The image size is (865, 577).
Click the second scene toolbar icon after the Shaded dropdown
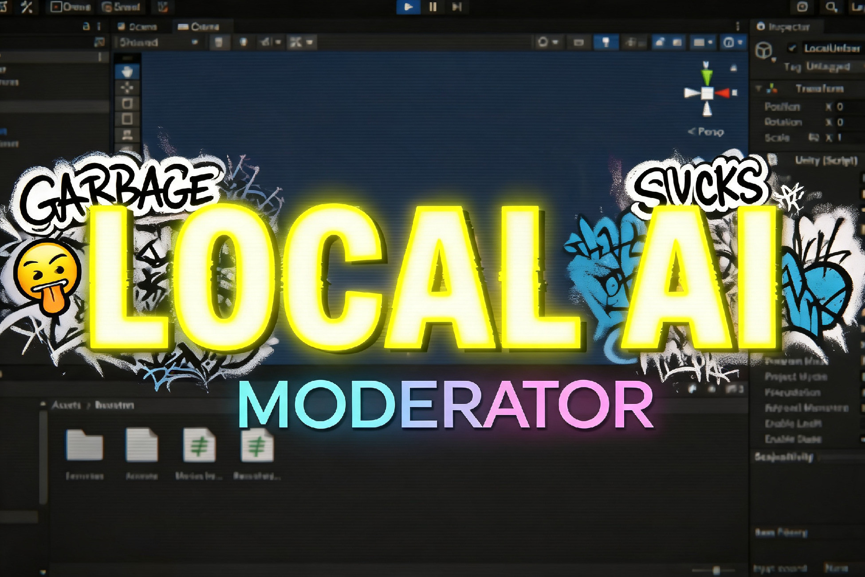point(243,43)
